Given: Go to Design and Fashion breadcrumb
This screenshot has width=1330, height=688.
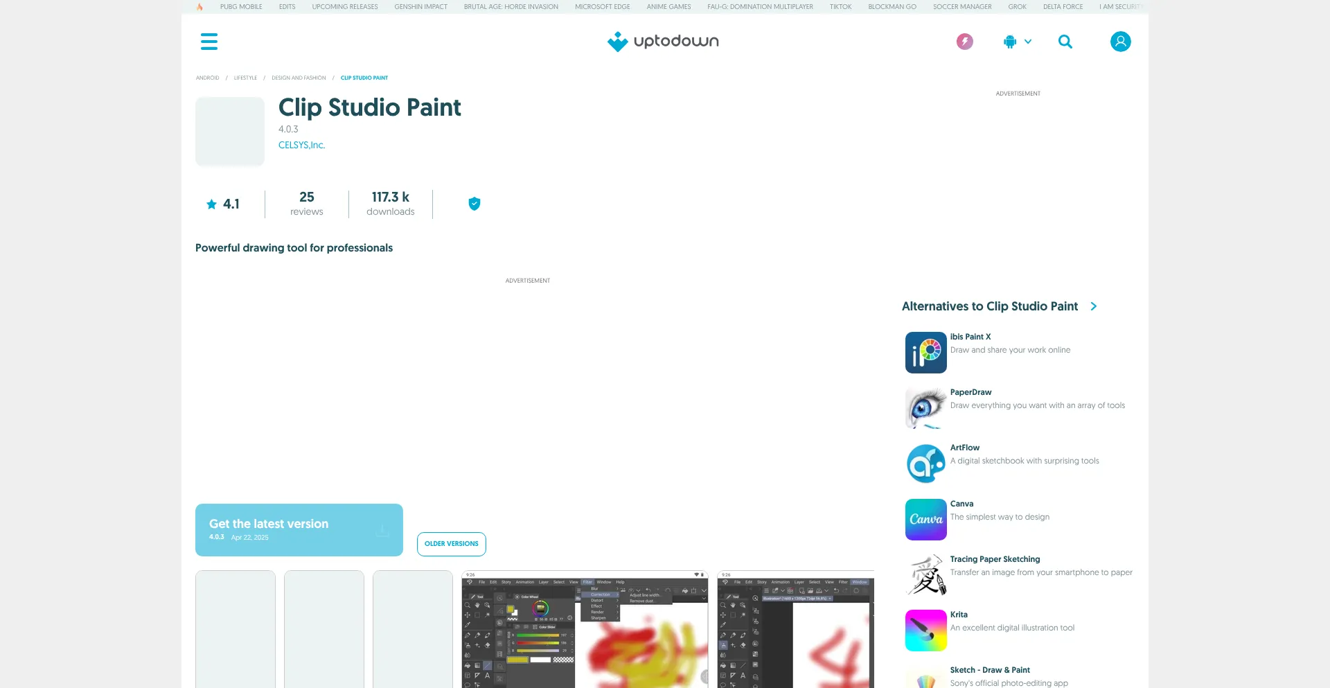Looking at the screenshot, I should click(299, 78).
